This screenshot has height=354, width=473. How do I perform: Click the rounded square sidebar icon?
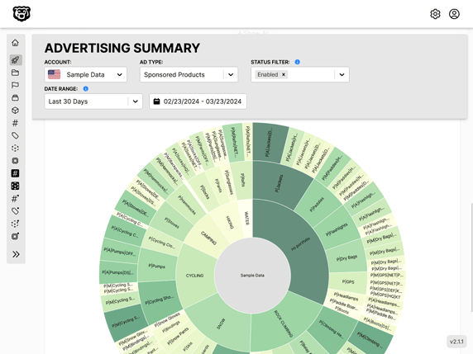click(x=16, y=161)
